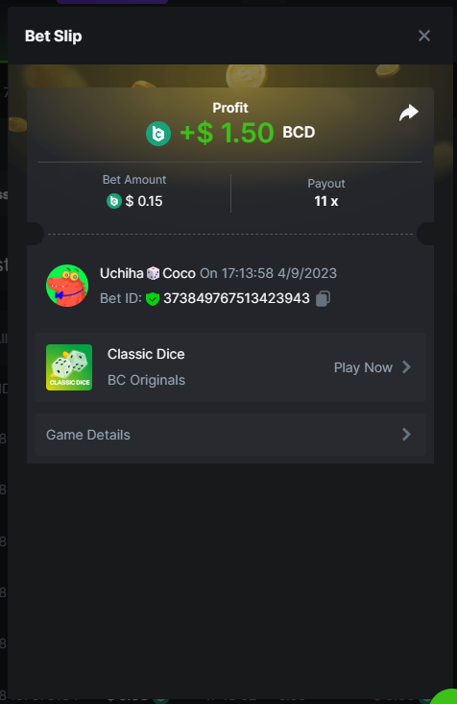Click the BC Originals provider label
This screenshot has height=704, width=457.
coord(146,380)
